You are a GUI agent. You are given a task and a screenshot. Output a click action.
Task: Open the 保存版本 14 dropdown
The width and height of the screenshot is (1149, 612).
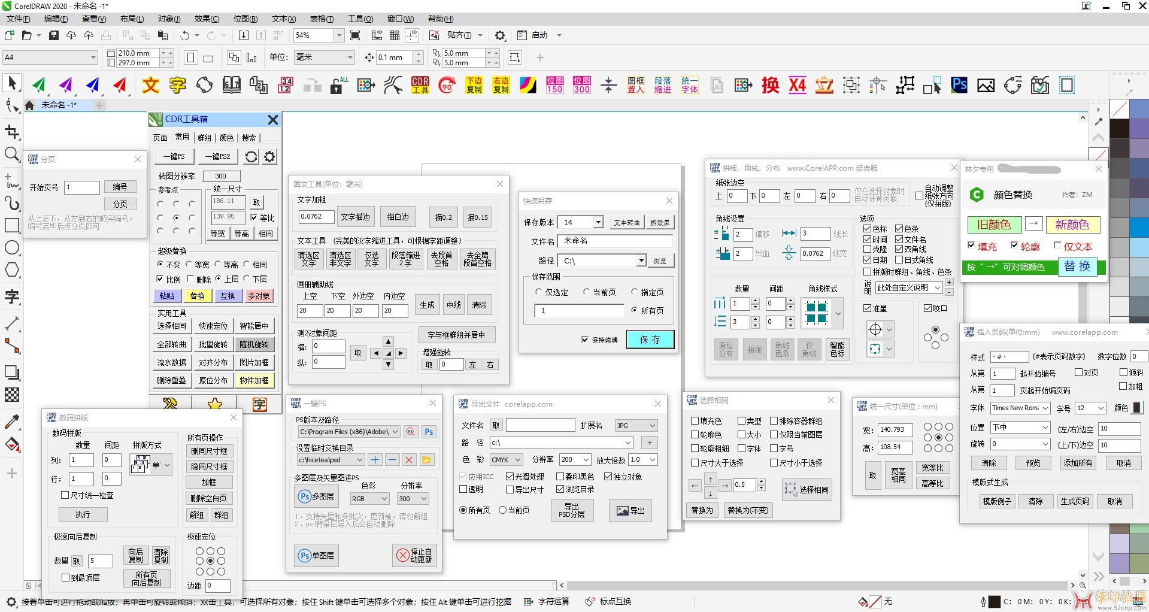click(598, 222)
